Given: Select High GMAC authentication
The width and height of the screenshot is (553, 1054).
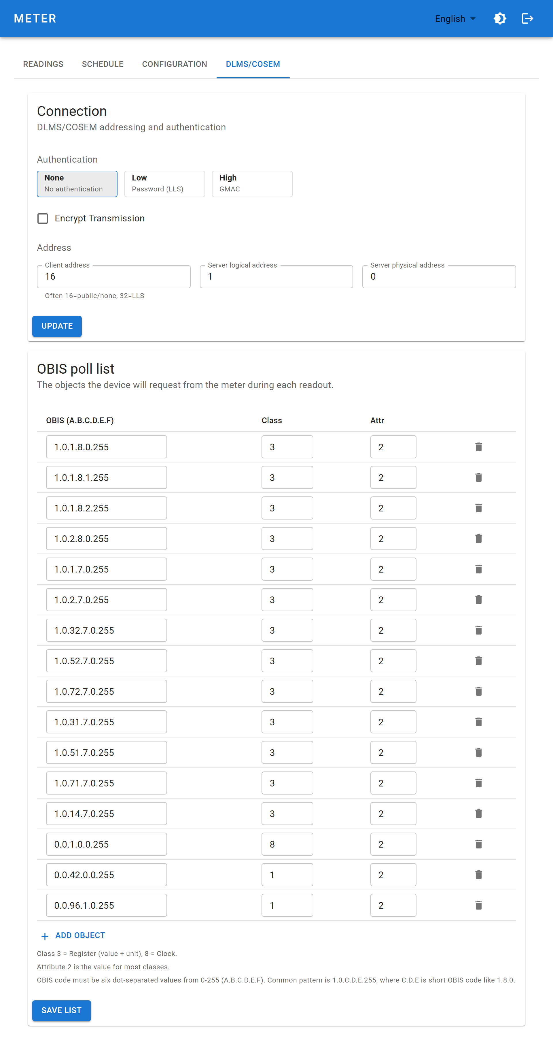Looking at the screenshot, I should 252,184.
